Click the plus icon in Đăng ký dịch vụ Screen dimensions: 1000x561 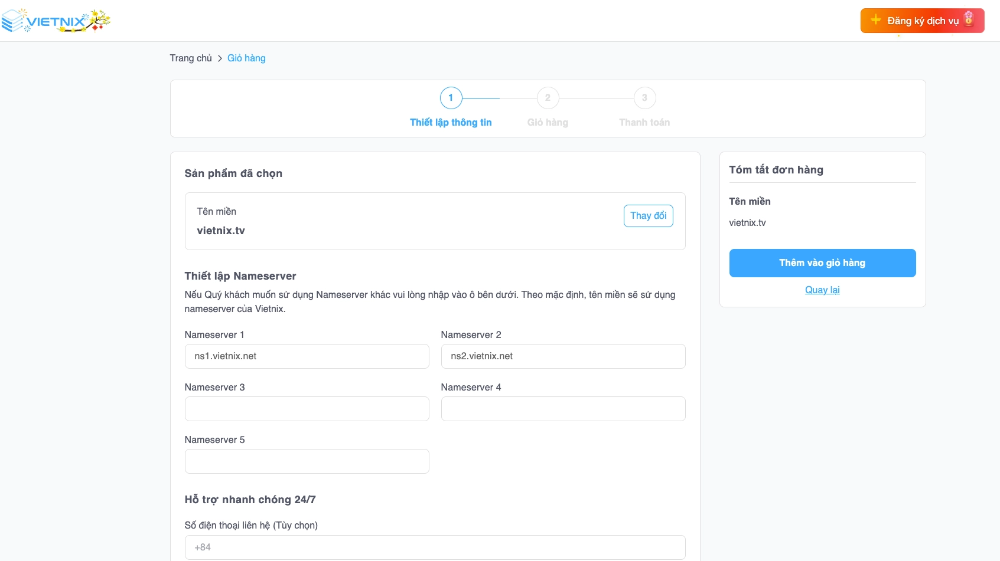pyautogui.click(x=875, y=20)
